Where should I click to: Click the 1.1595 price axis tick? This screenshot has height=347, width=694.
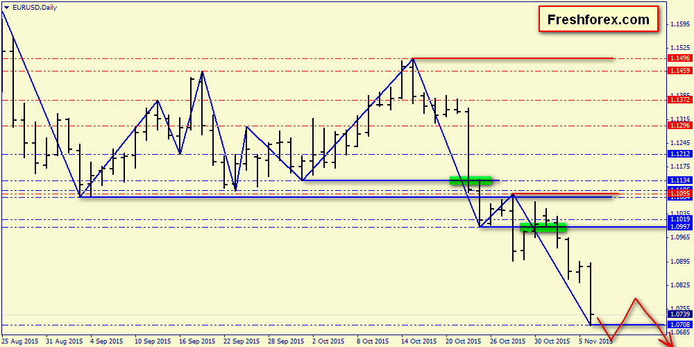pos(679,24)
